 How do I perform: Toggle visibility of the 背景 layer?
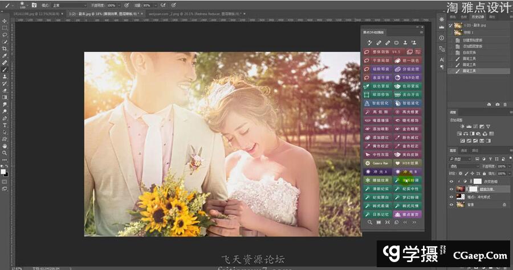click(x=451, y=204)
